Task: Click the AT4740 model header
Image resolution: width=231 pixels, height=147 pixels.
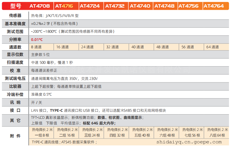Action: click(141, 6)
